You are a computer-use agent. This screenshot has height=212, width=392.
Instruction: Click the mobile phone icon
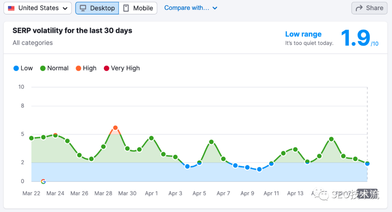(x=126, y=8)
